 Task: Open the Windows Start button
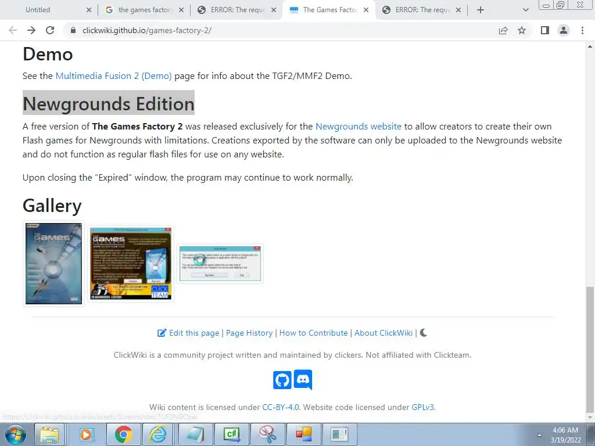point(16,434)
